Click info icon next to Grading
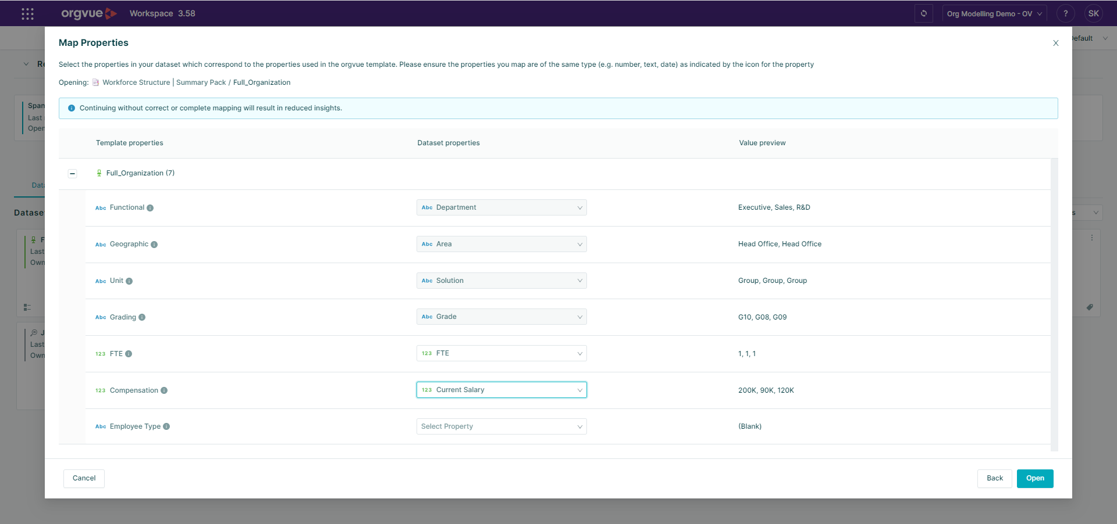The image size is (1117, 524). tap(142, 317)
